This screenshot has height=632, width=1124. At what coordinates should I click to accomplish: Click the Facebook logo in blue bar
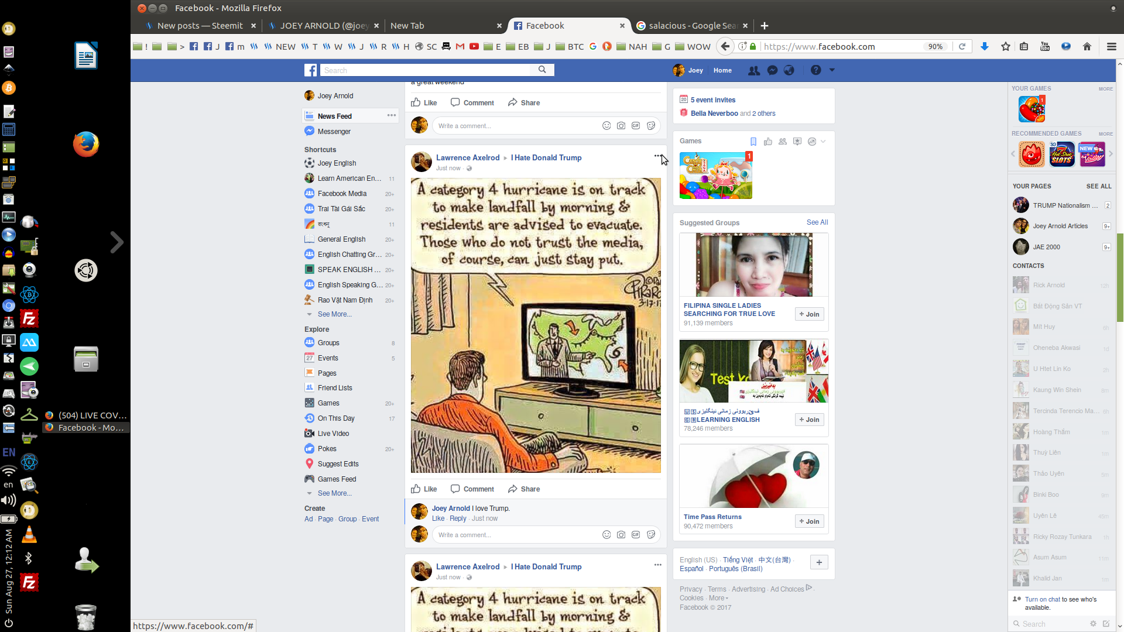click(310, 70)
